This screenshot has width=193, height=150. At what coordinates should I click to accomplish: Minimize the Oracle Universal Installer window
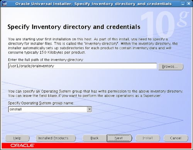point(183,4)
